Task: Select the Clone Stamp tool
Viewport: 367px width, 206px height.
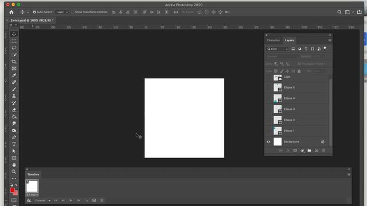Action: [x=14, y=96]
